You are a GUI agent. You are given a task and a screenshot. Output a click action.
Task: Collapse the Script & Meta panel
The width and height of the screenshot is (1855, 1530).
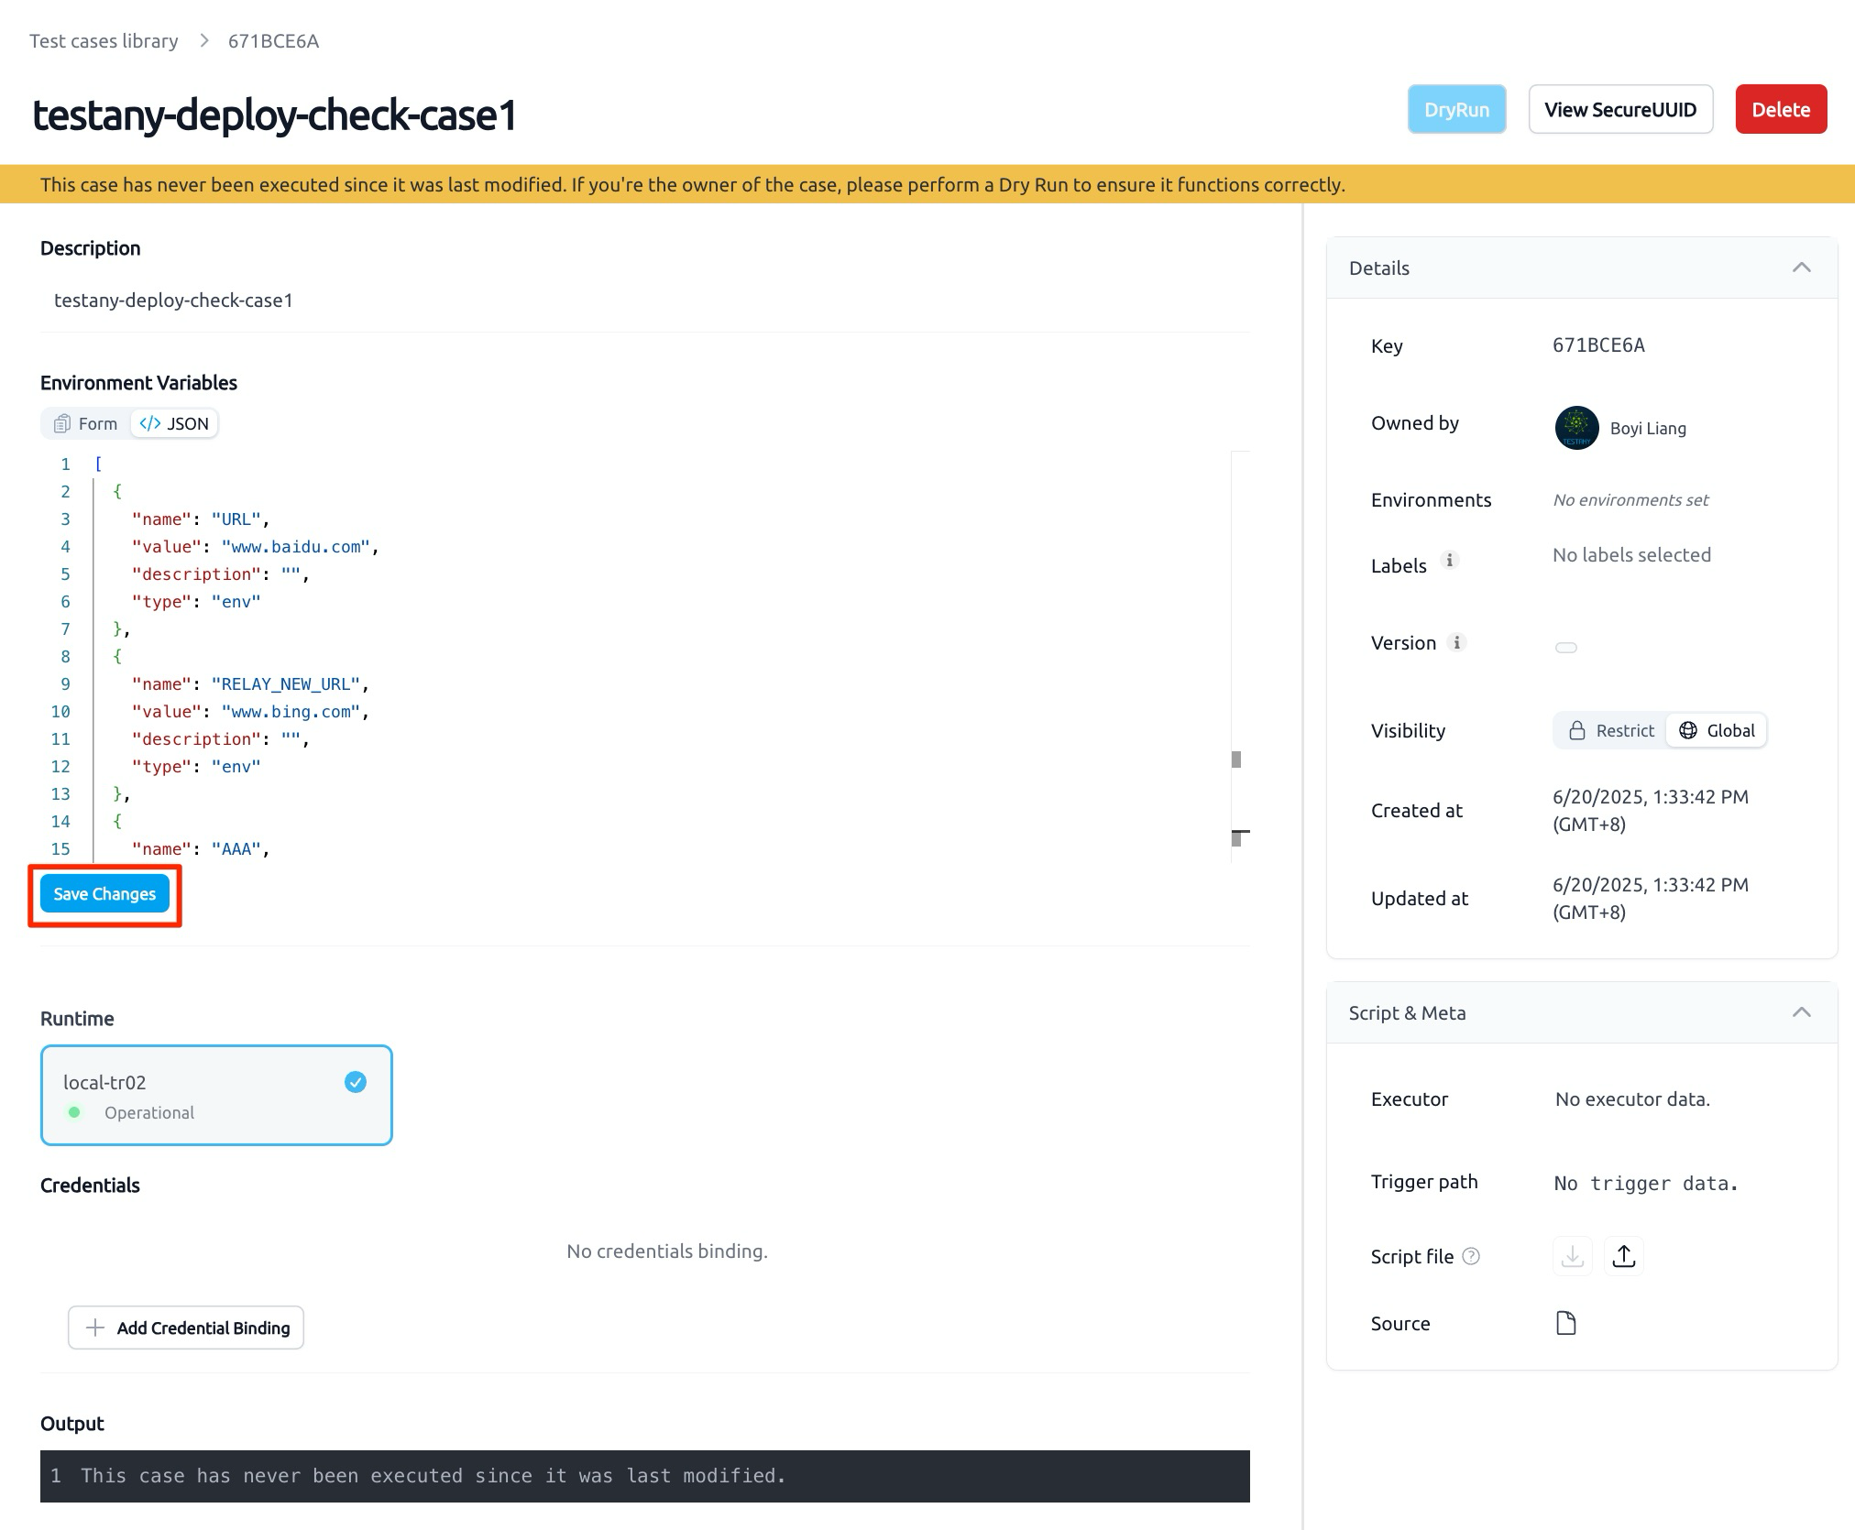(1802, 1012)
